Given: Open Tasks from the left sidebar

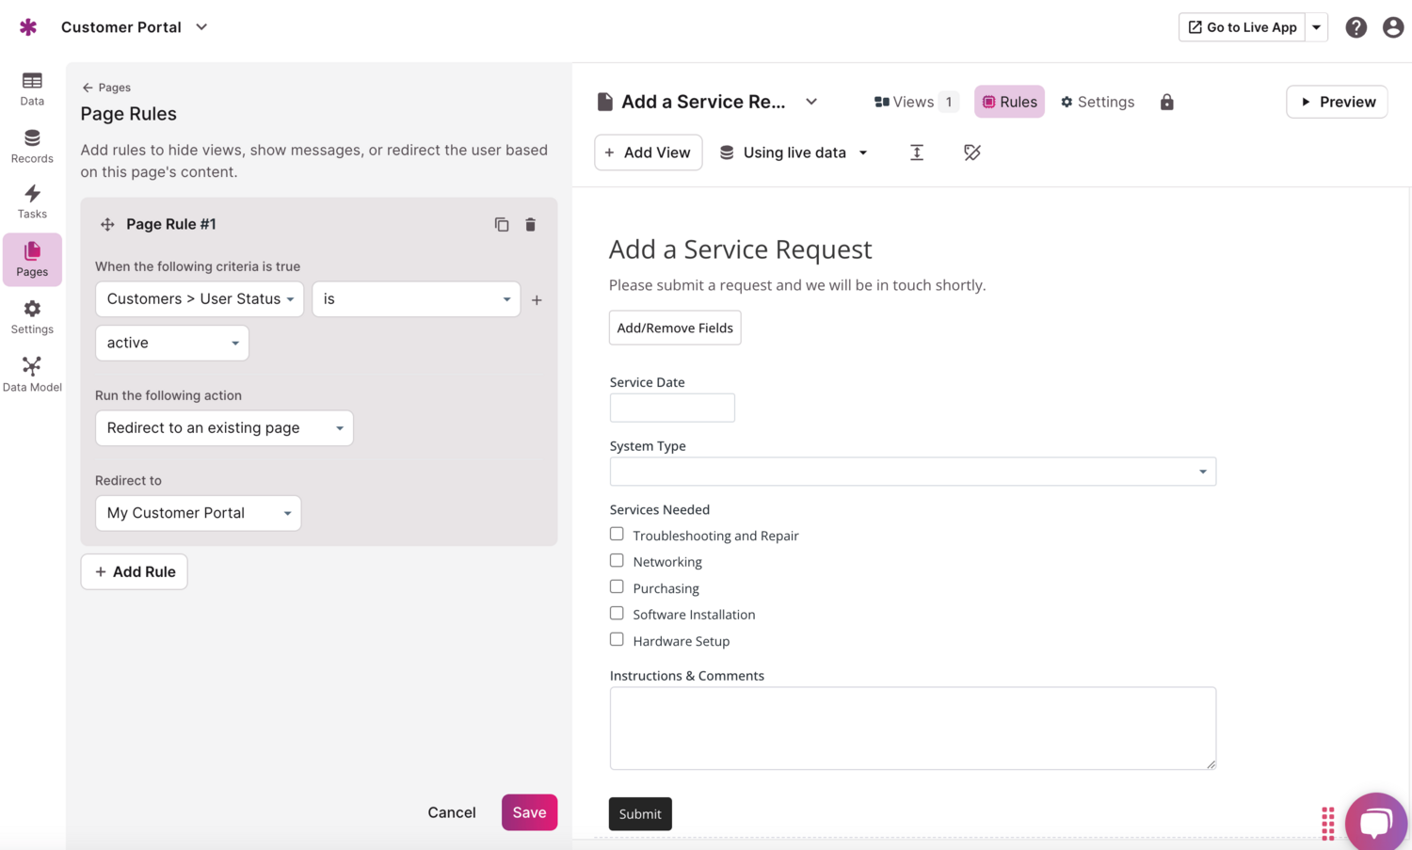Looking at the screenshot, I should click(32, 201).
